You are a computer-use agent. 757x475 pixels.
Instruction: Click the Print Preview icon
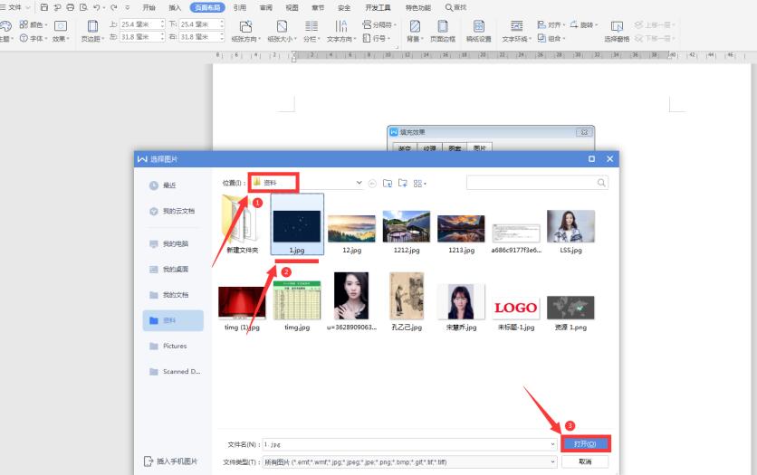click(83, 7)
